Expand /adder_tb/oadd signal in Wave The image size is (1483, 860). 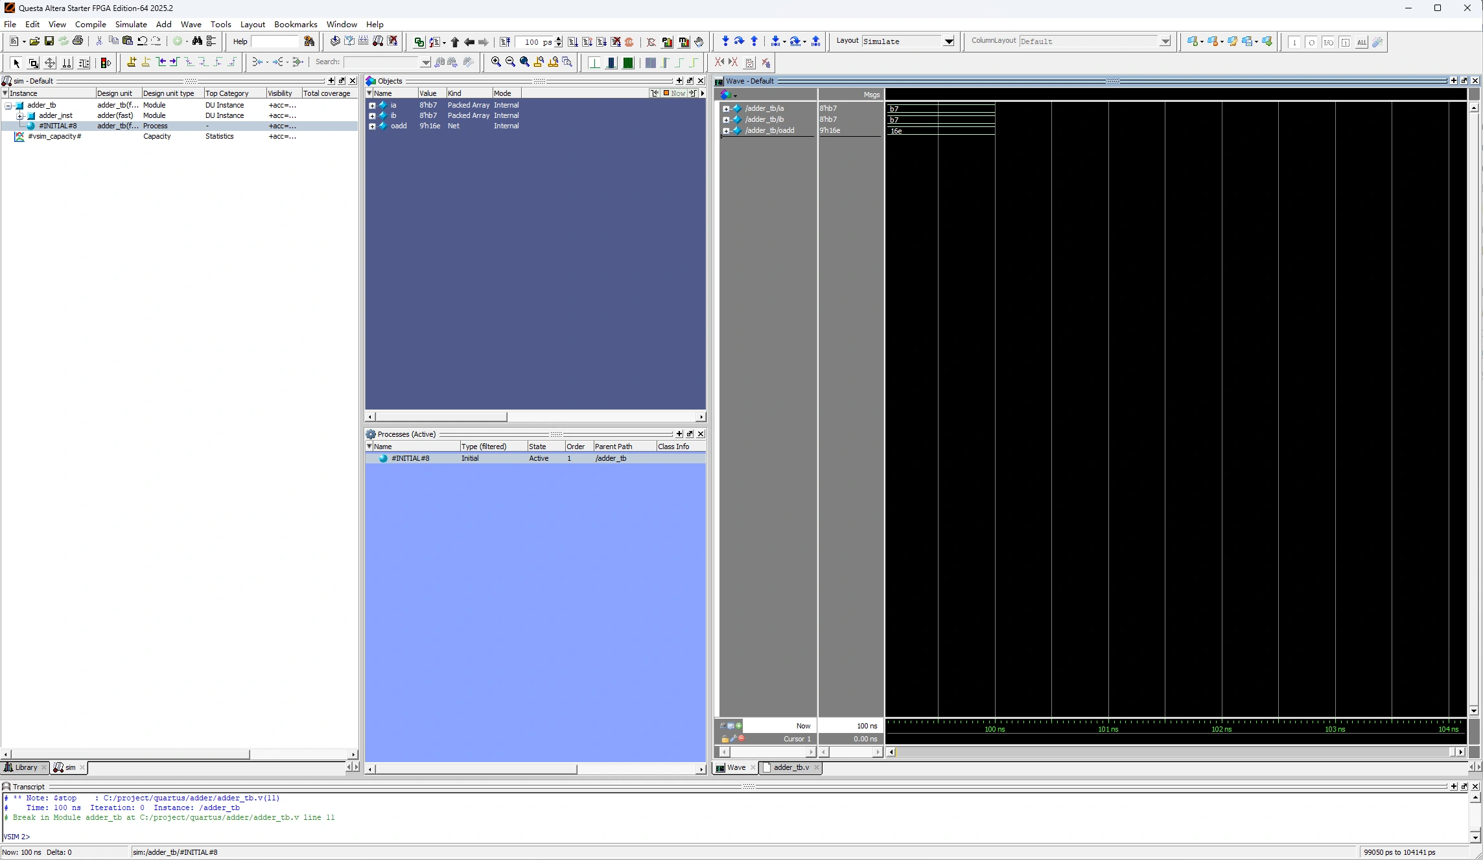click(726, 131)
